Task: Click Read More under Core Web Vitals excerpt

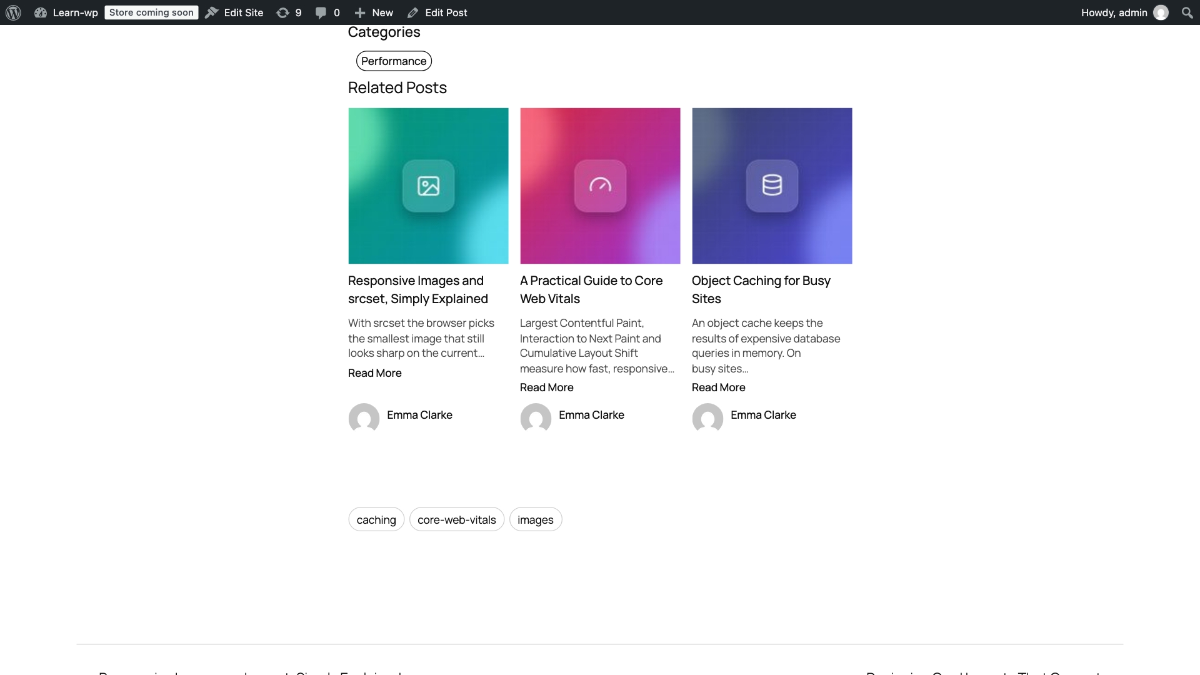Action: pos(546,387)
